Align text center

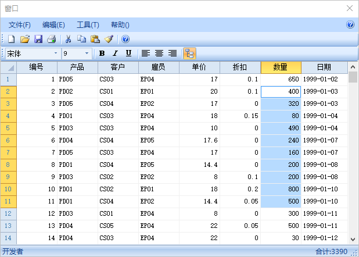point(159,53)
